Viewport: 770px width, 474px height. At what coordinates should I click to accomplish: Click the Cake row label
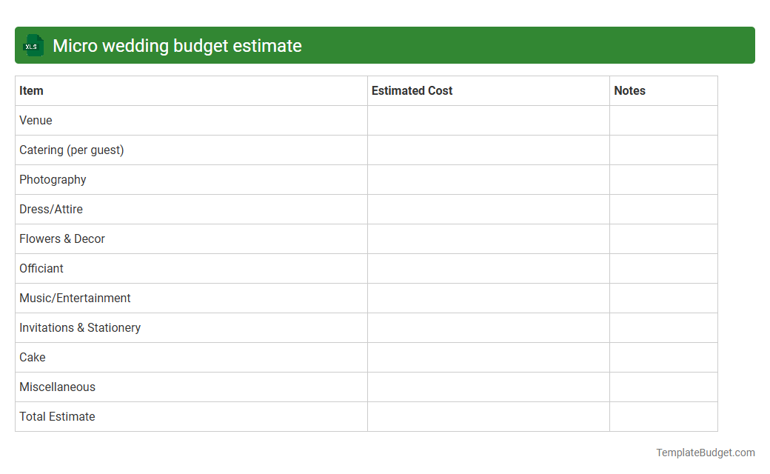click(32, 357)
